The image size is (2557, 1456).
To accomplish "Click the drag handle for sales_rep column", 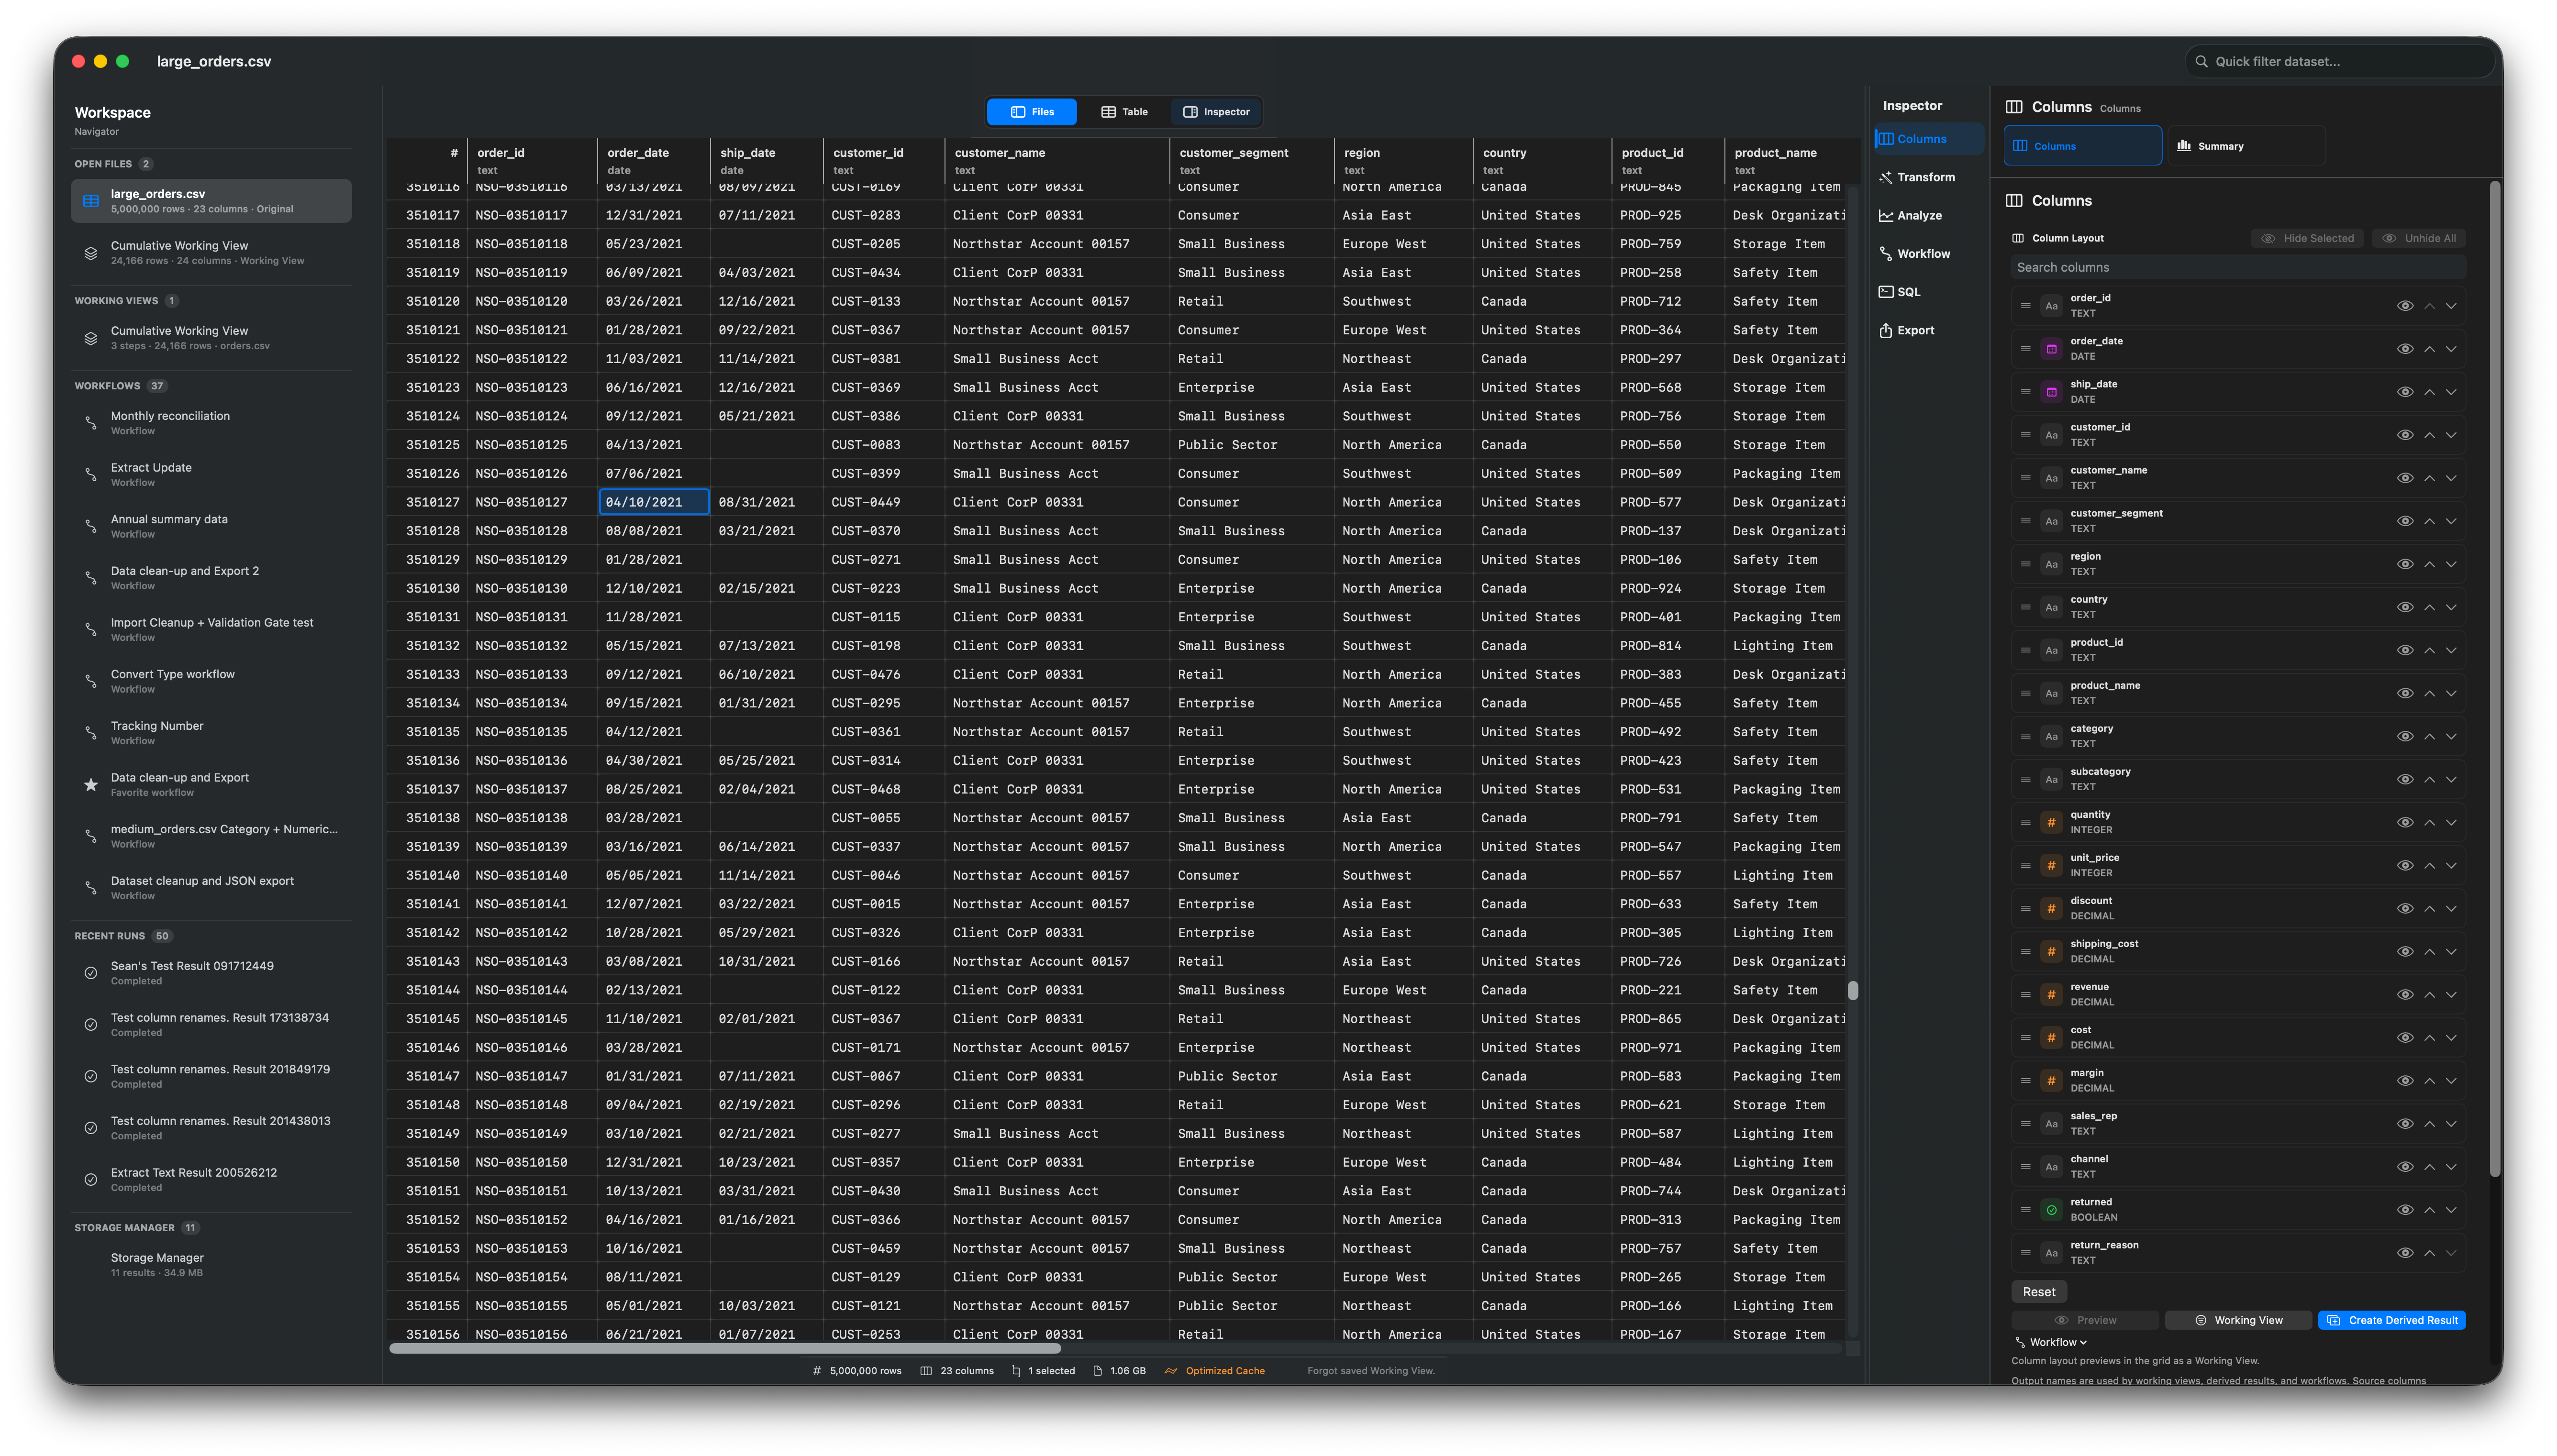I will [x=2025, y=1124].
